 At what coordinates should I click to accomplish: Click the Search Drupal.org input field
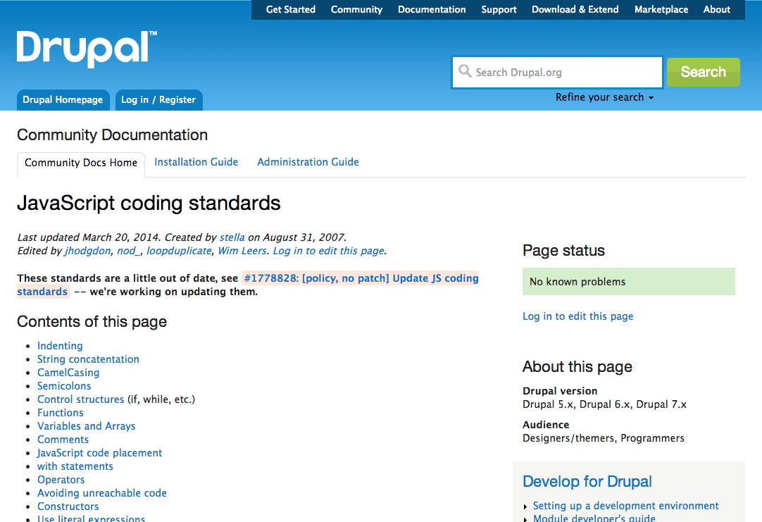[557, 73]
